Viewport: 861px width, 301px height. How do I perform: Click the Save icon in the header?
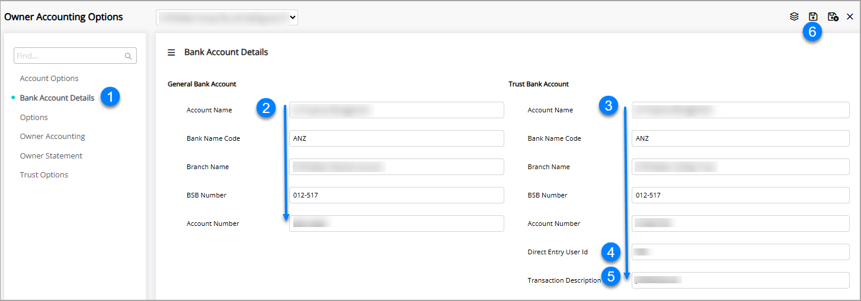coord(813,17)
